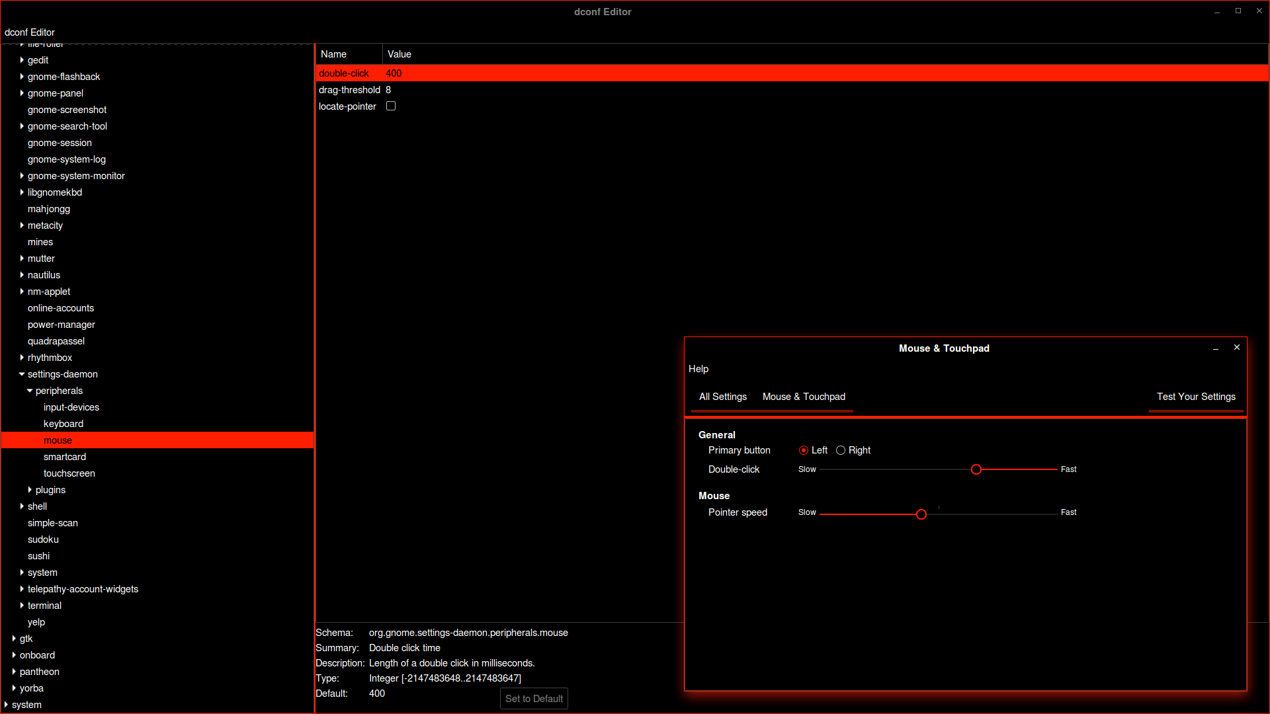The image size is (1270, 714).
Task: Click the keyboard tree item
Action: coord(63,423)
